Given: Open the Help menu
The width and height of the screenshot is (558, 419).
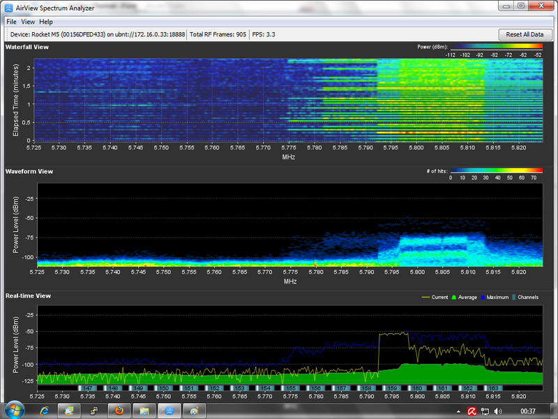Looking at the screenshot, I should coord(46,22).
